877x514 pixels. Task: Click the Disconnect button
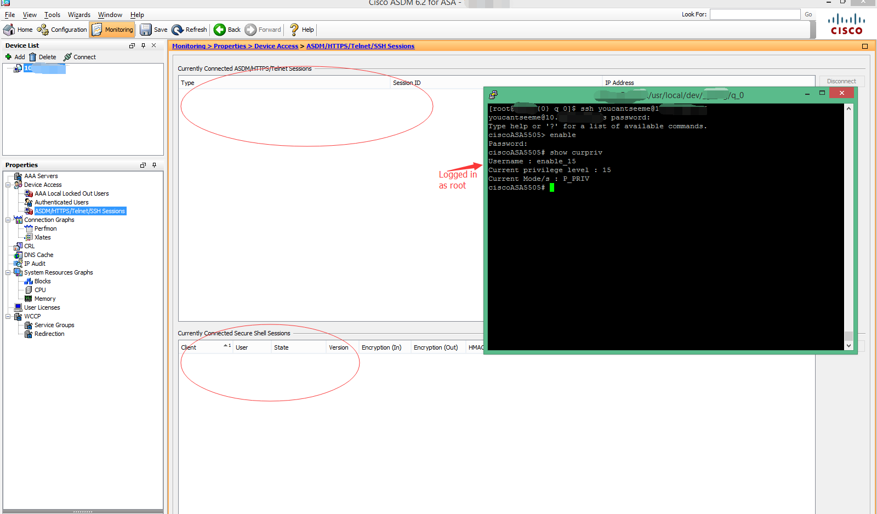(x=841, y=81)
